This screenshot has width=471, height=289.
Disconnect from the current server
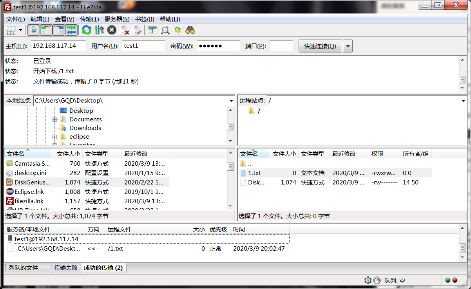tap(124, 30)
